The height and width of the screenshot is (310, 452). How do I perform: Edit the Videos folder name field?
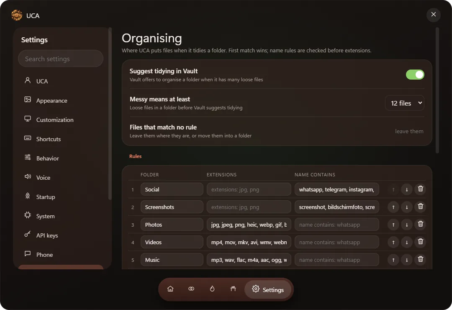(172, 242)
